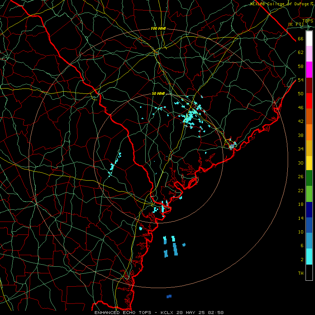
Task: Click the light pink legend swatch
Action: click(309, 54)
